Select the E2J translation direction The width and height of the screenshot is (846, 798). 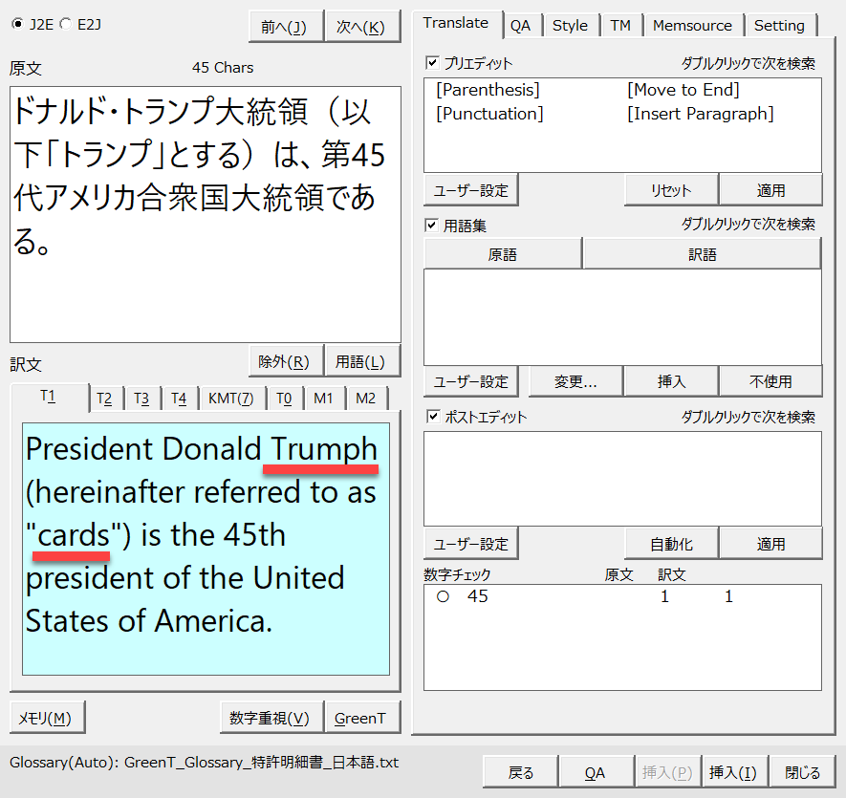tap(65, 24)
